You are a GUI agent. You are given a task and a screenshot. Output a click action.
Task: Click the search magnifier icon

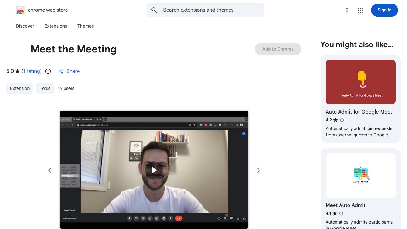[154, 10]
